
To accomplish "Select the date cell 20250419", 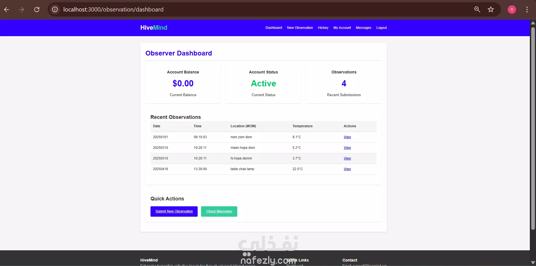I will click(160, 169).
